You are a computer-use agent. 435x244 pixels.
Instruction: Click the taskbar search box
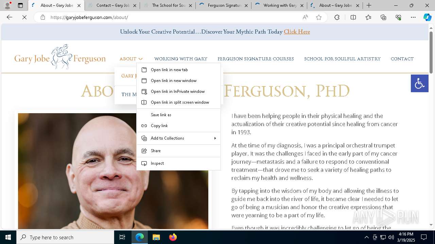click(x=65, y=237)
